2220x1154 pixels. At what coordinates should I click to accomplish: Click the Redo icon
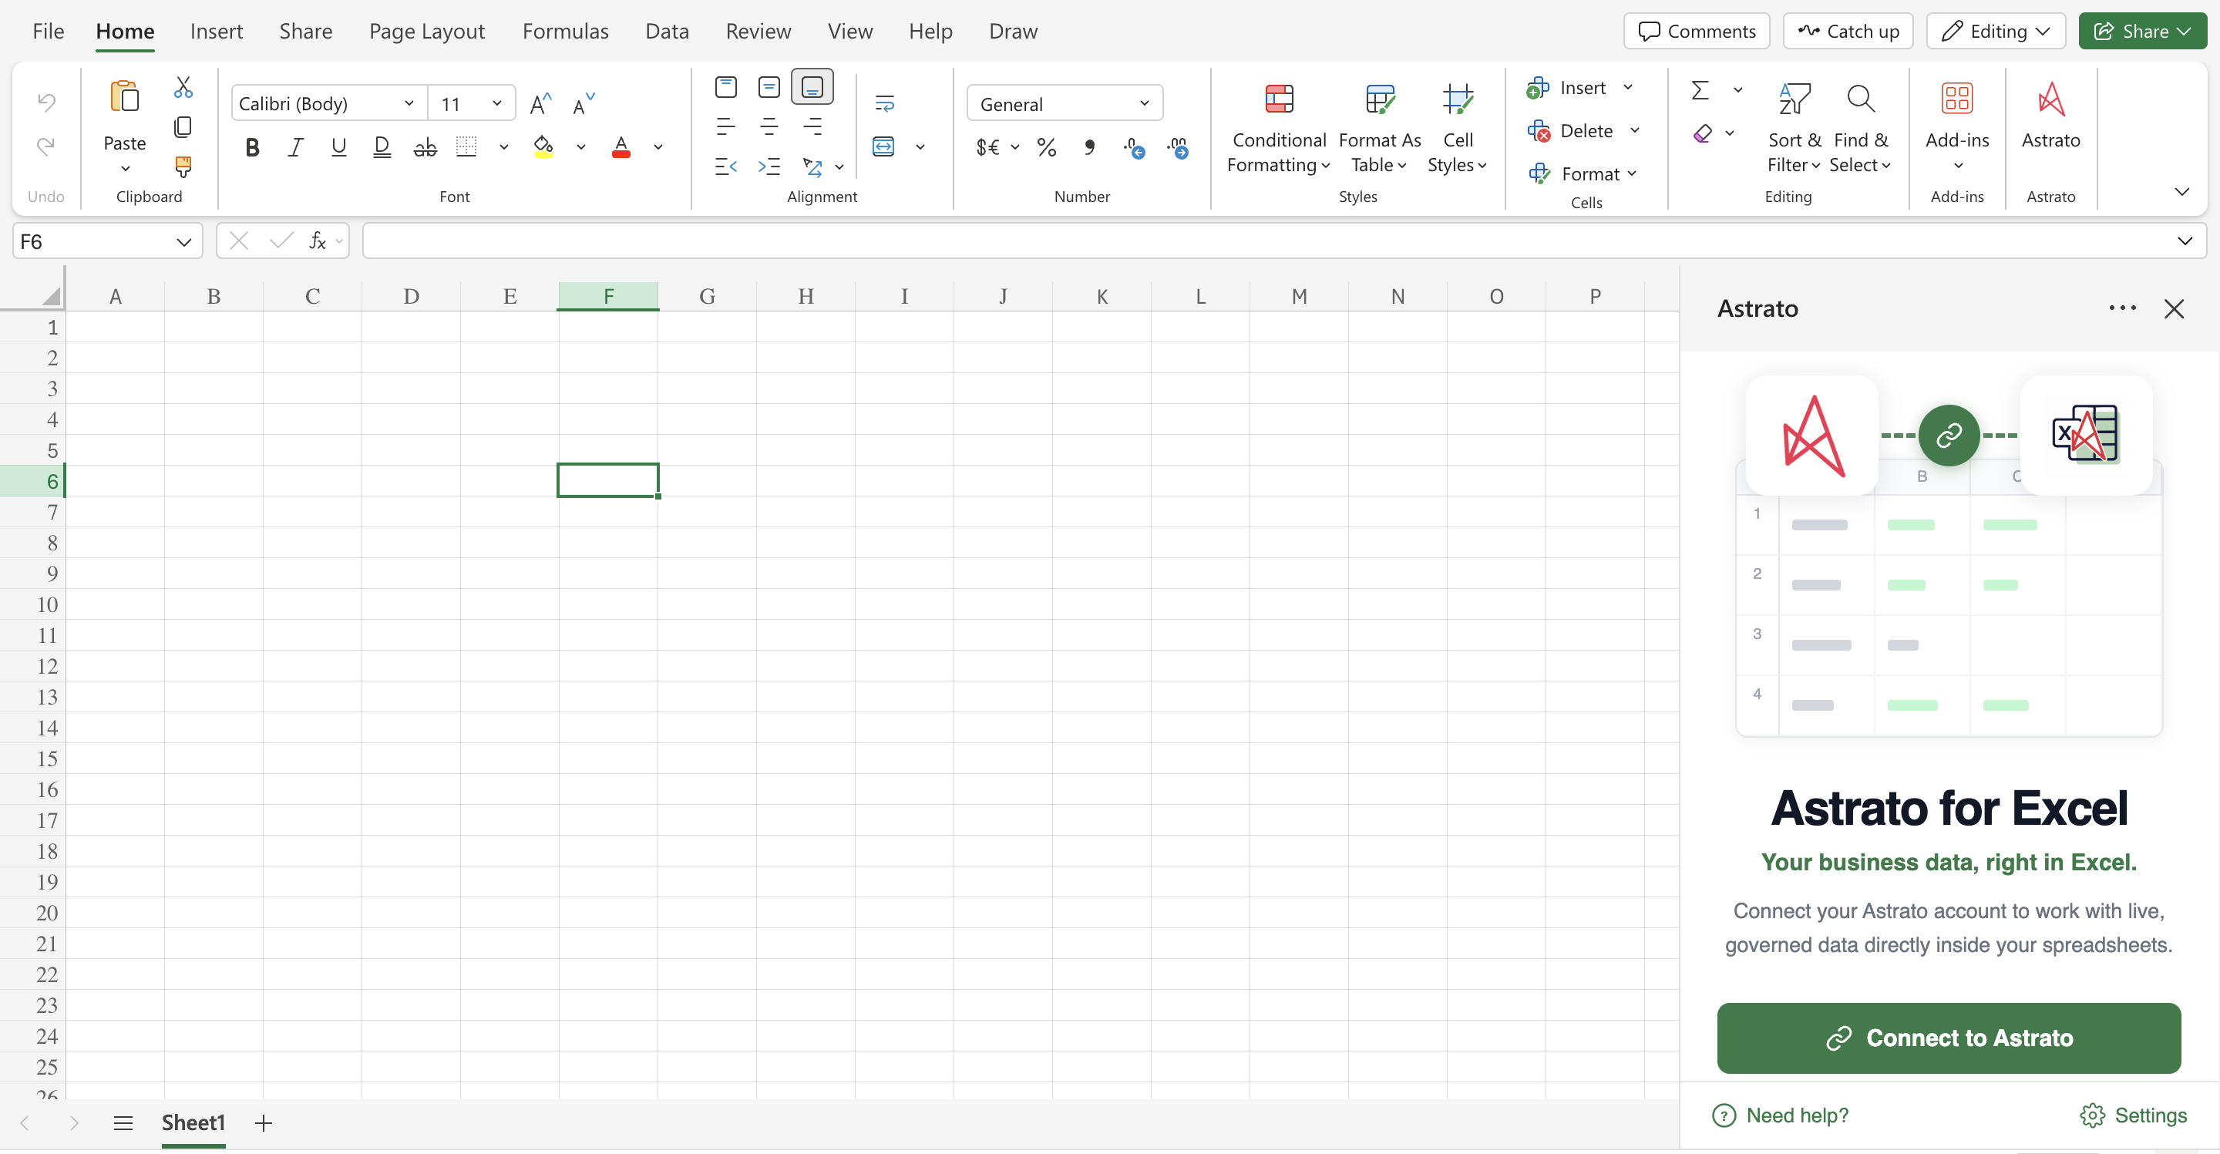pos(45,146)
